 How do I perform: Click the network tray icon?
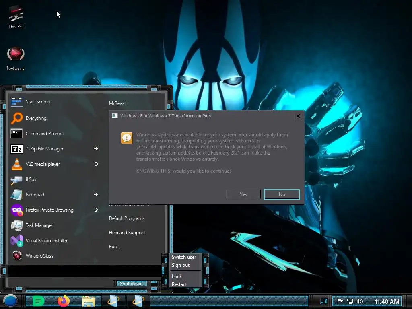(350, 301)
